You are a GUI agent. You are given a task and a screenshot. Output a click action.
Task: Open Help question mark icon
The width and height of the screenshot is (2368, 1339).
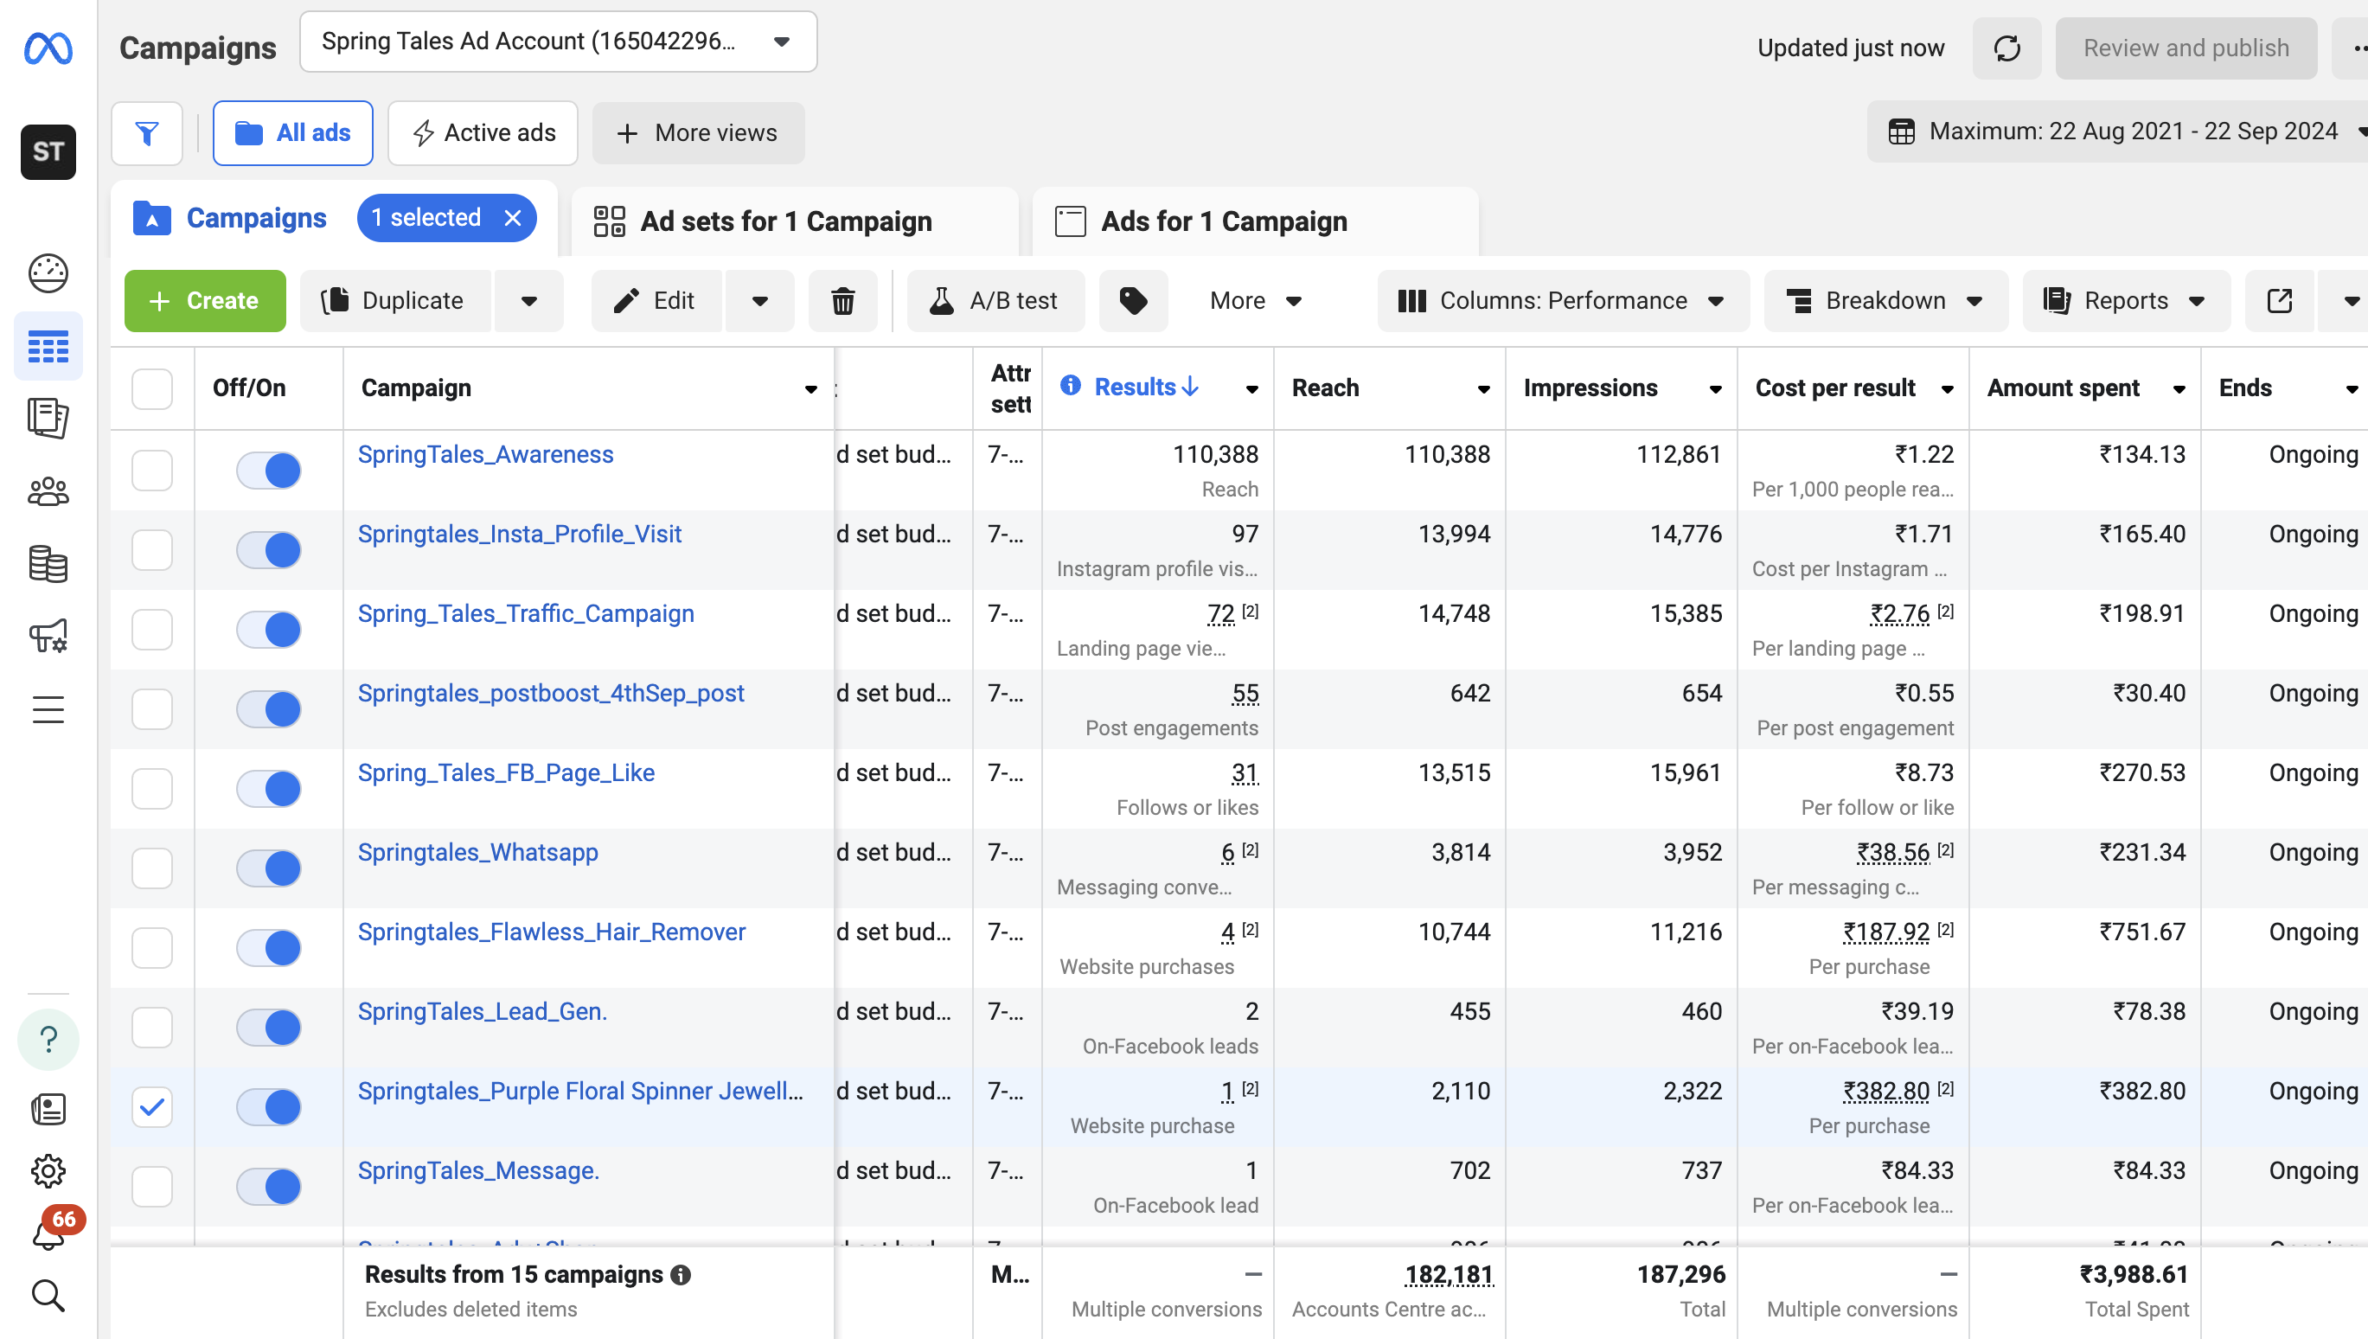48,1039
